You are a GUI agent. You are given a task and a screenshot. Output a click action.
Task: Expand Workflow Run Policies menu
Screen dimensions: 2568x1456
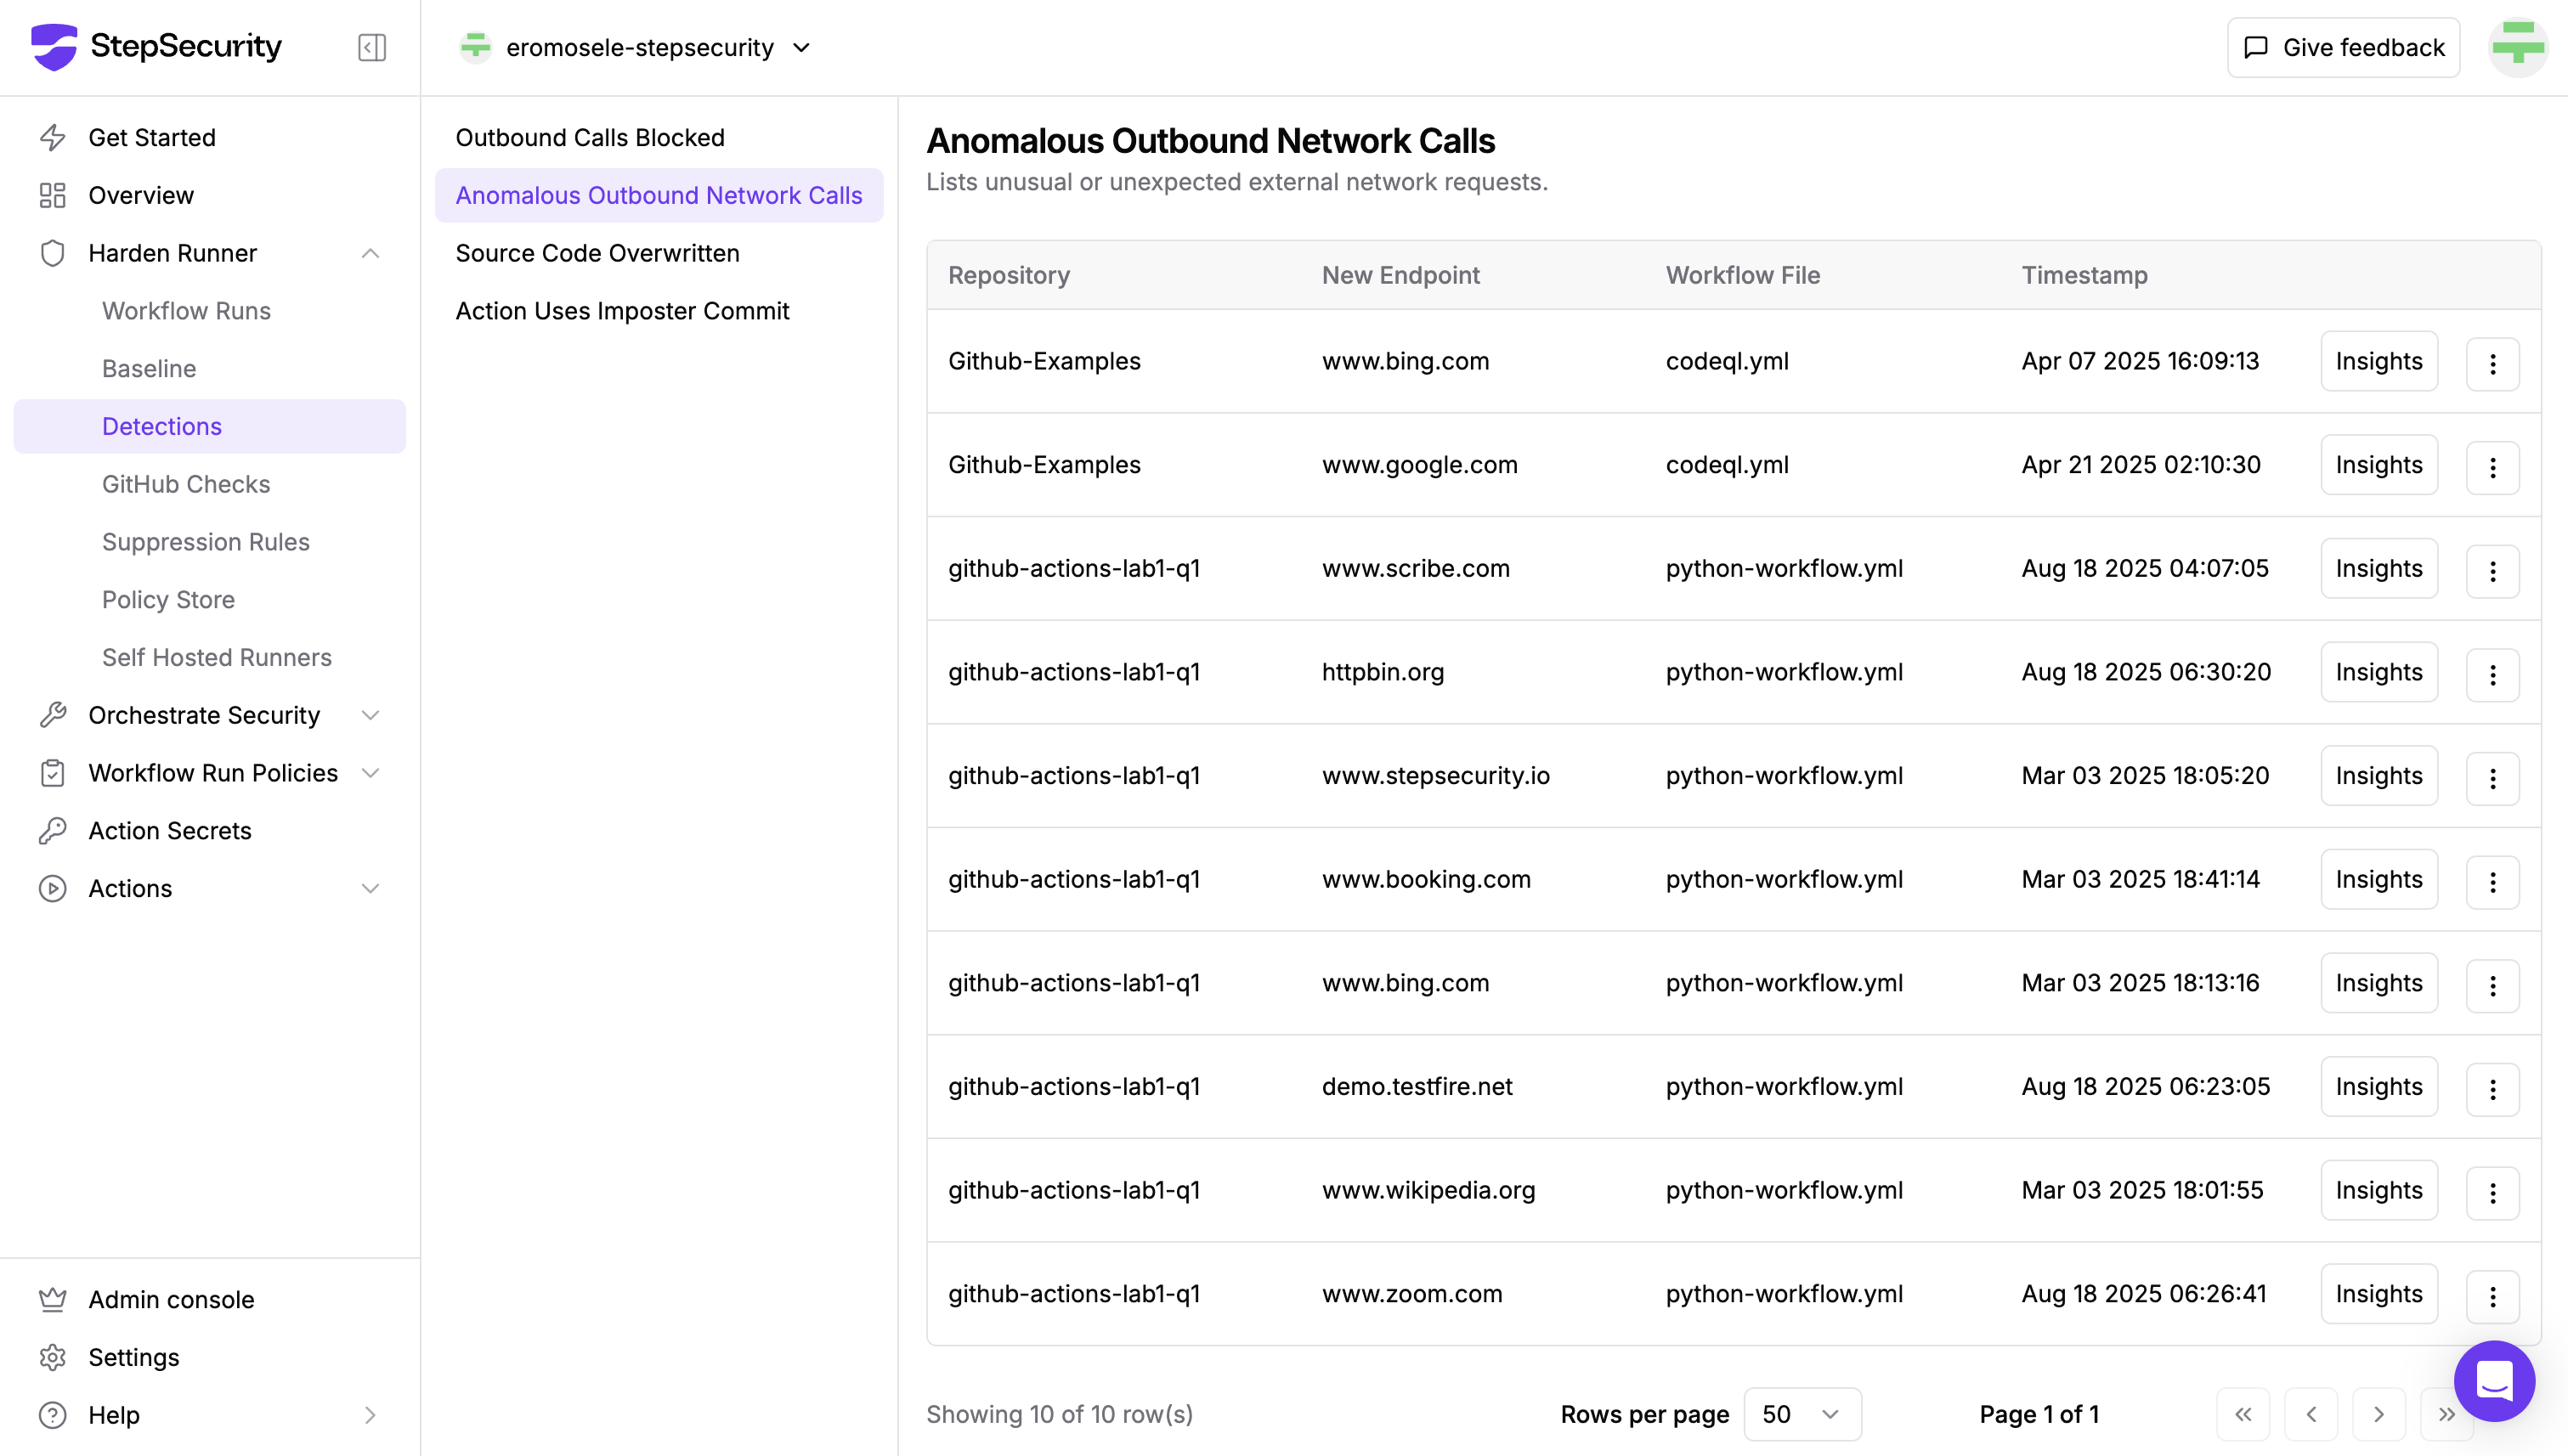[369, 773]
